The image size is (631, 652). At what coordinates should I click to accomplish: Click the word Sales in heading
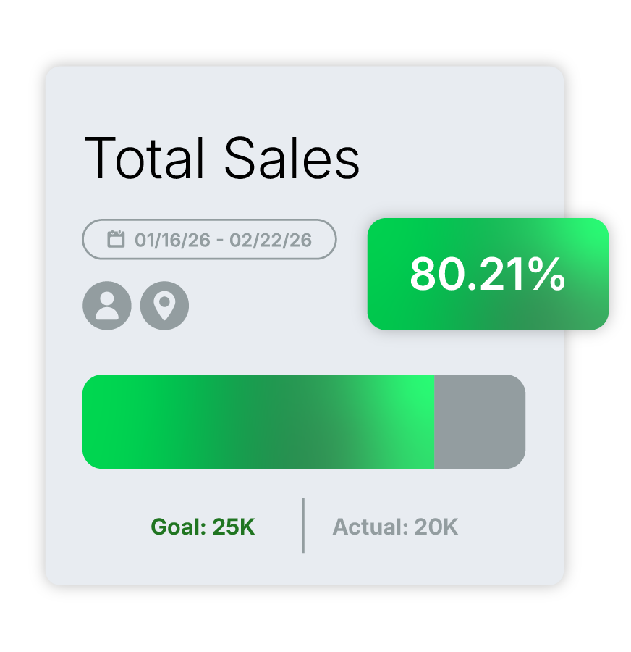click(x=291, y=157)
